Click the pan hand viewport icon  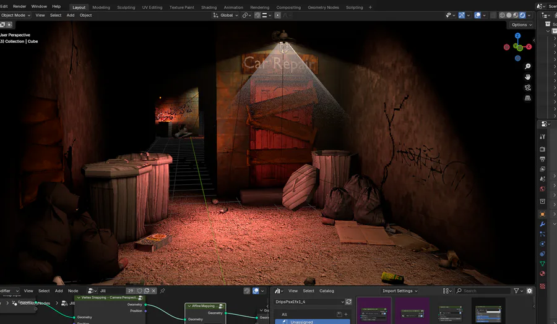[527, 77]
